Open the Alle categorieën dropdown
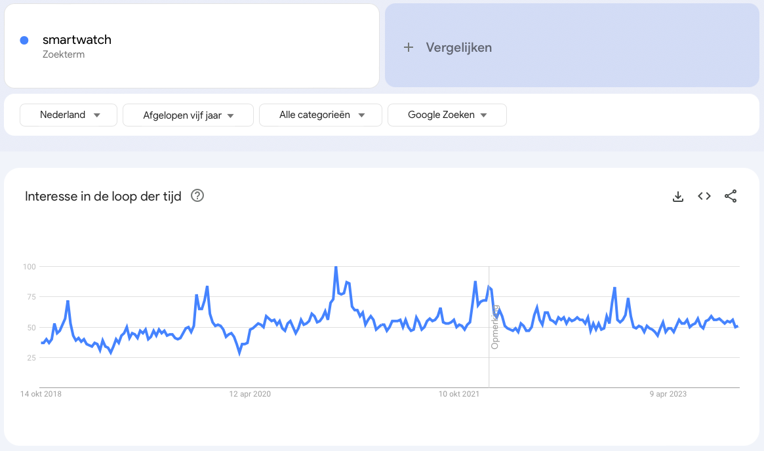 coord(320,115)
